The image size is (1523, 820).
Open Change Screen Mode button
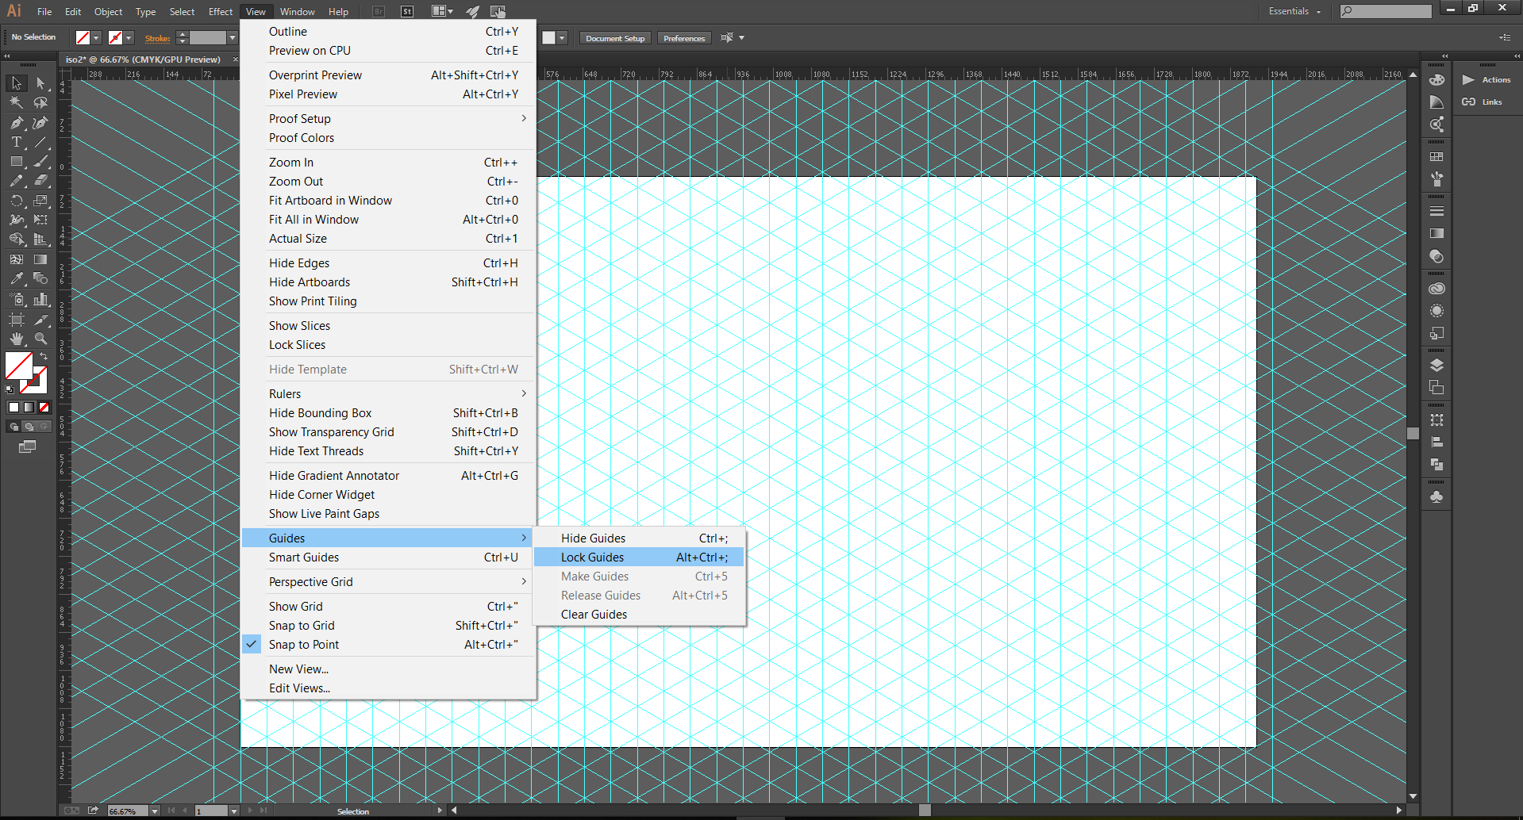coord(27,447)
